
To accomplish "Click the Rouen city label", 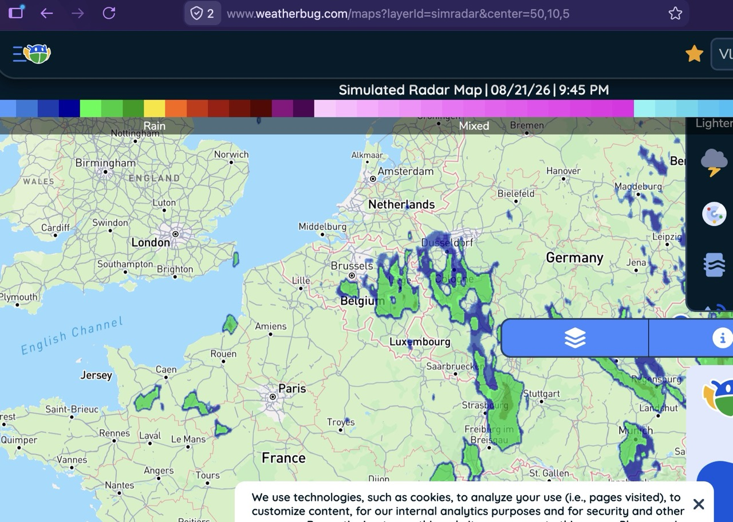I will click(x=223, y=354).
